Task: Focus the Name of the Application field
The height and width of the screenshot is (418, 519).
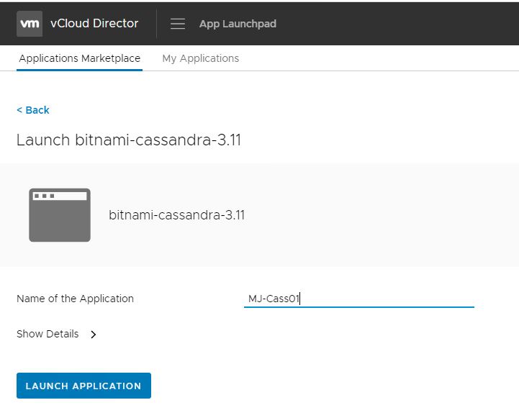Action: [x=358, y=299]
